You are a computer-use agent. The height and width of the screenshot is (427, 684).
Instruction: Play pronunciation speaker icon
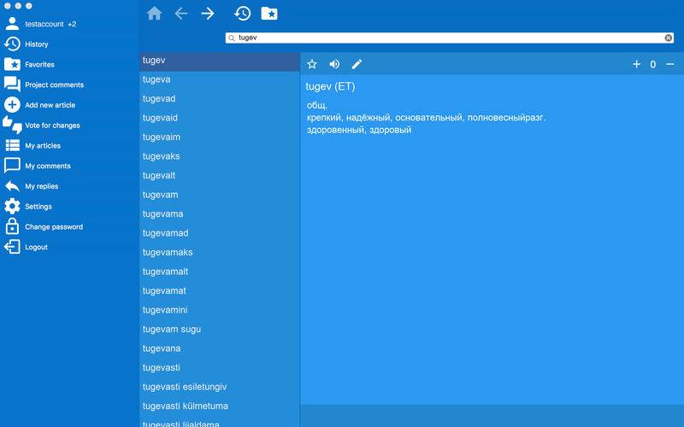(x=334, y=65)
